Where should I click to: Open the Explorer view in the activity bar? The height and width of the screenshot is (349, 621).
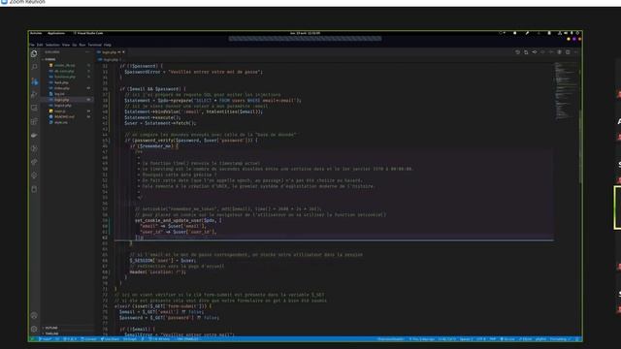point(34,54)
